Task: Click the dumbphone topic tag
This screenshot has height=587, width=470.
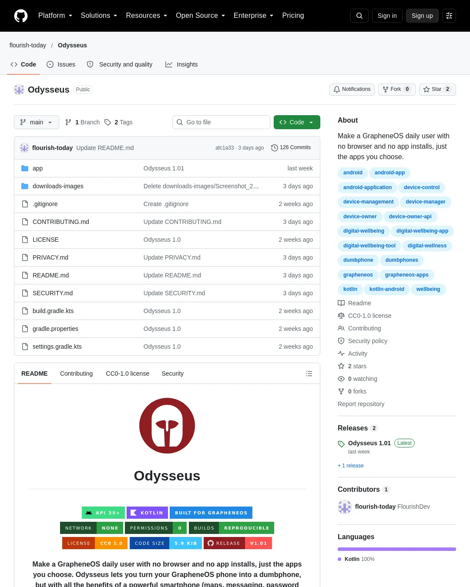Action: click(x=358, y=260)
